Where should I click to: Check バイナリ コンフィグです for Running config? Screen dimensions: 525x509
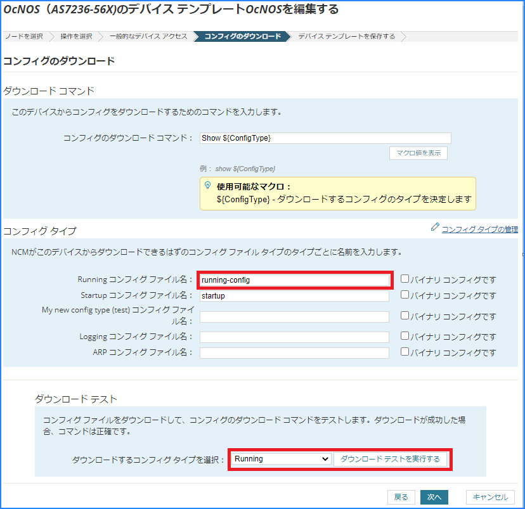pyautogui.click(x=405, y=279)
